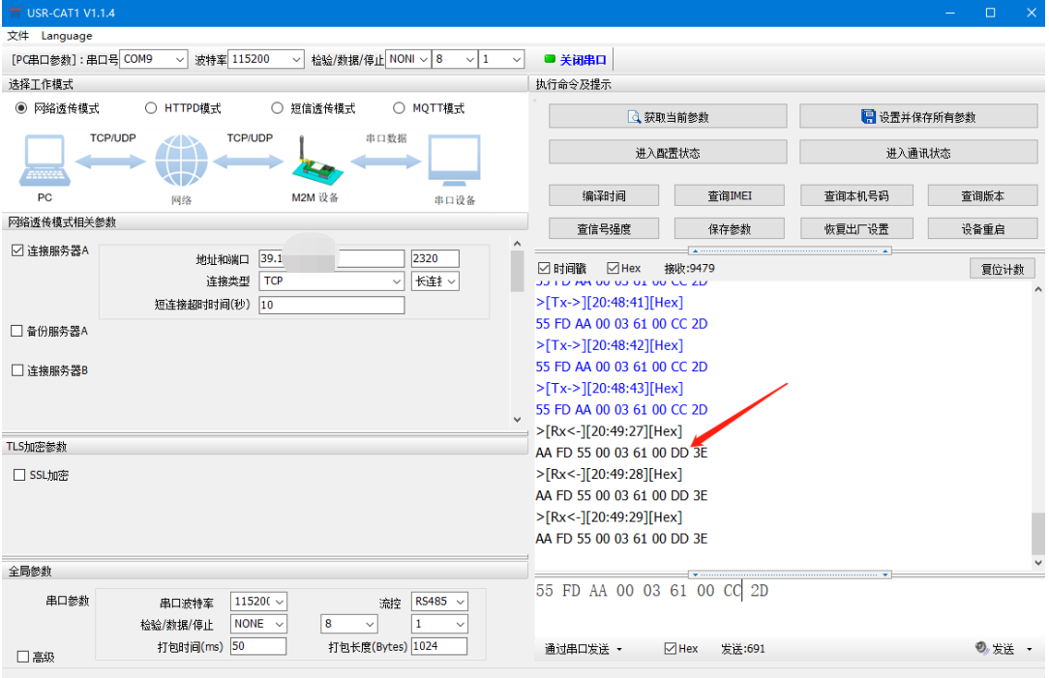Viewport: 1049px width, 678px height.
Task: Click the serial device monitor icon
Action: (454, 163)
